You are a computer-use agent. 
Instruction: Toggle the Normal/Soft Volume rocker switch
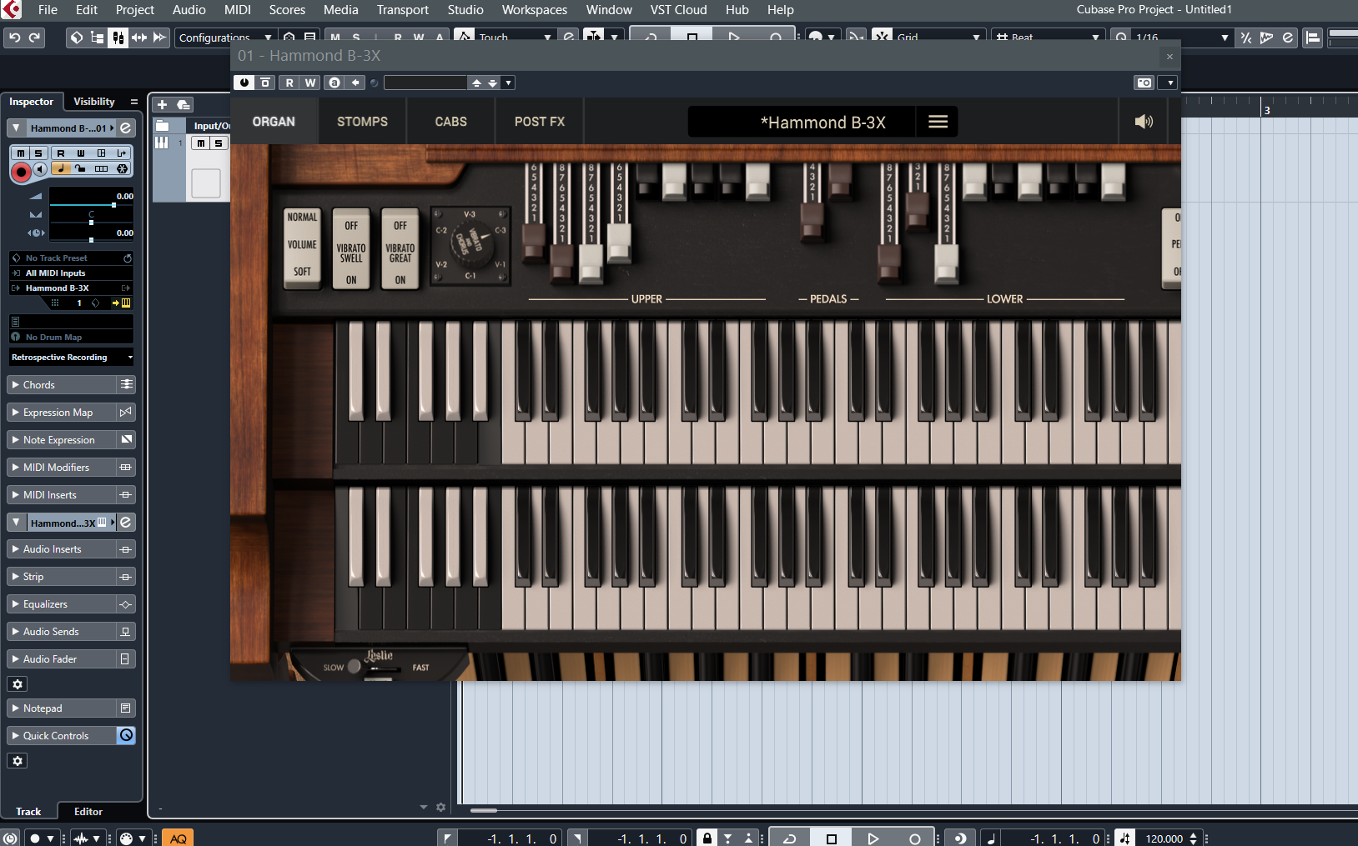(302, 248)
